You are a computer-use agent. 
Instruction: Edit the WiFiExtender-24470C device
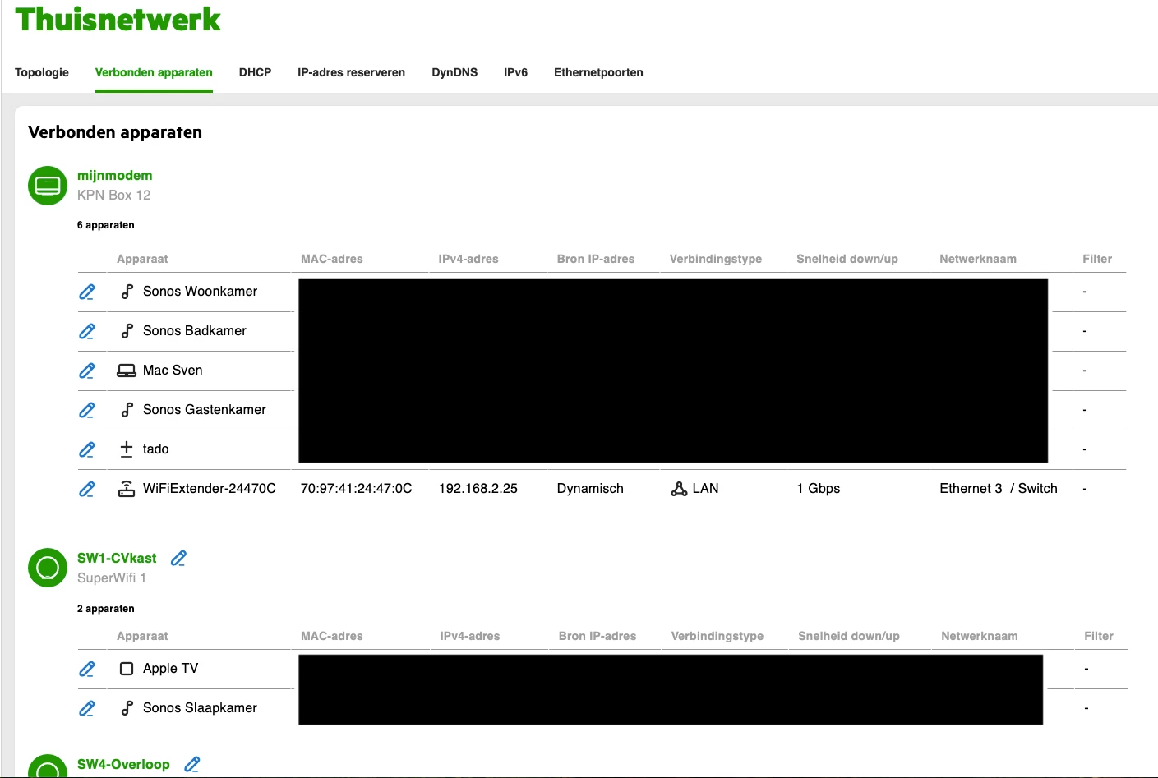[x=86, y=489]
